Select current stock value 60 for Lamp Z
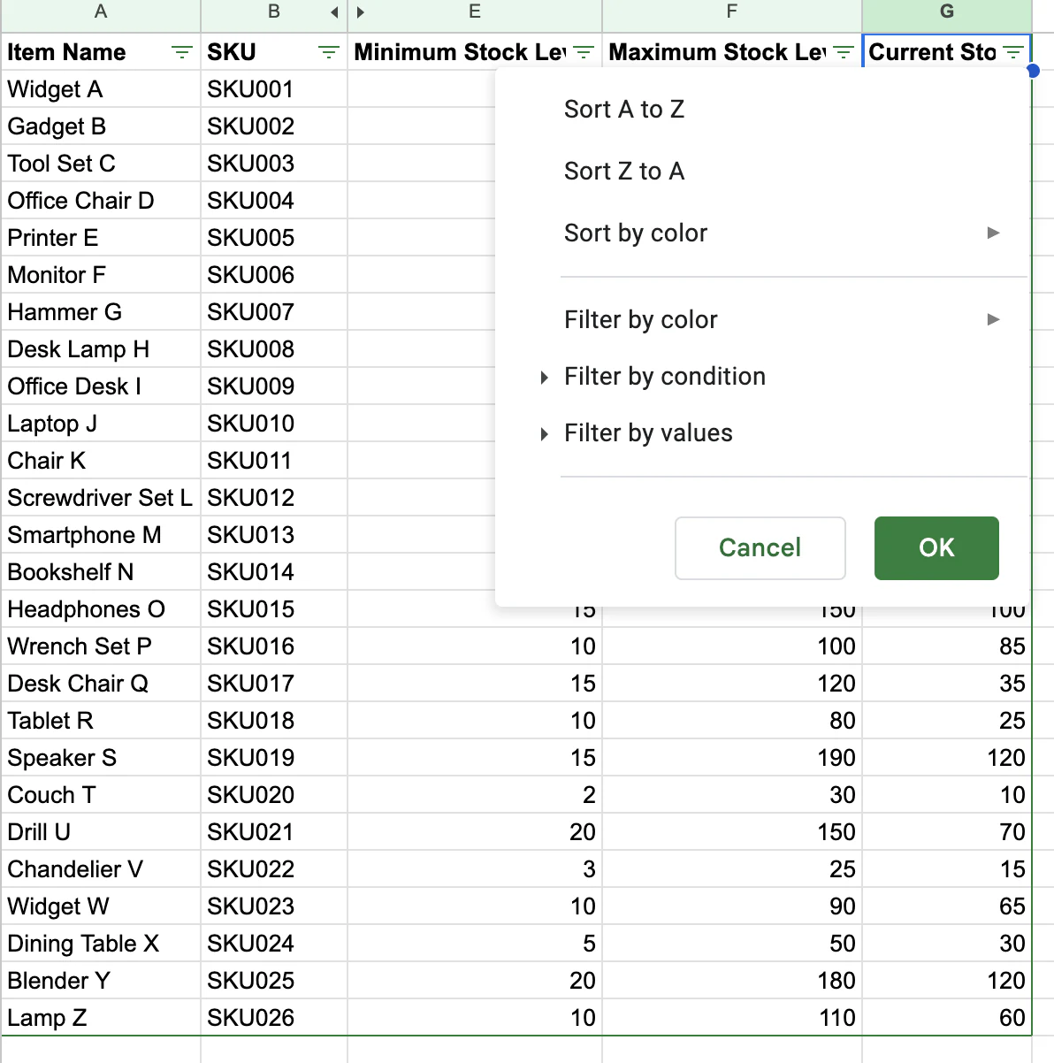 pos(947,1018)
